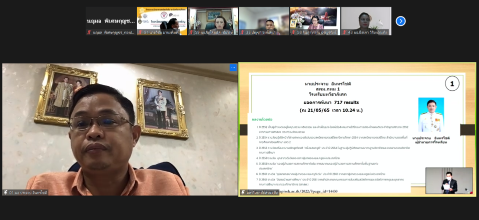The height and width of the screenshot is (220, 479).
Task: Select participant 58 video thumbnail
Action: pyautogui.click(x=315, y=21)
